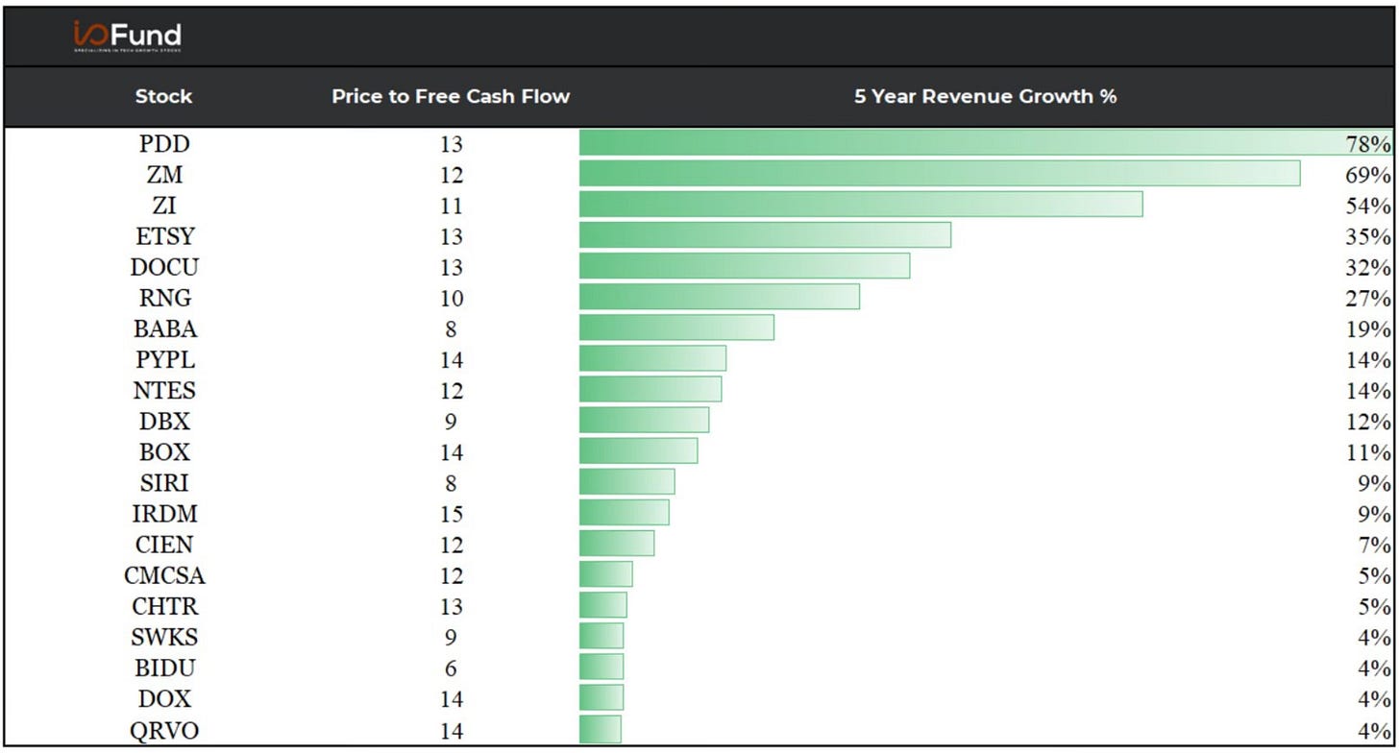Screen dimensions: 1399x753
Task: Select the BOX stock ticker
Action: 164,451
